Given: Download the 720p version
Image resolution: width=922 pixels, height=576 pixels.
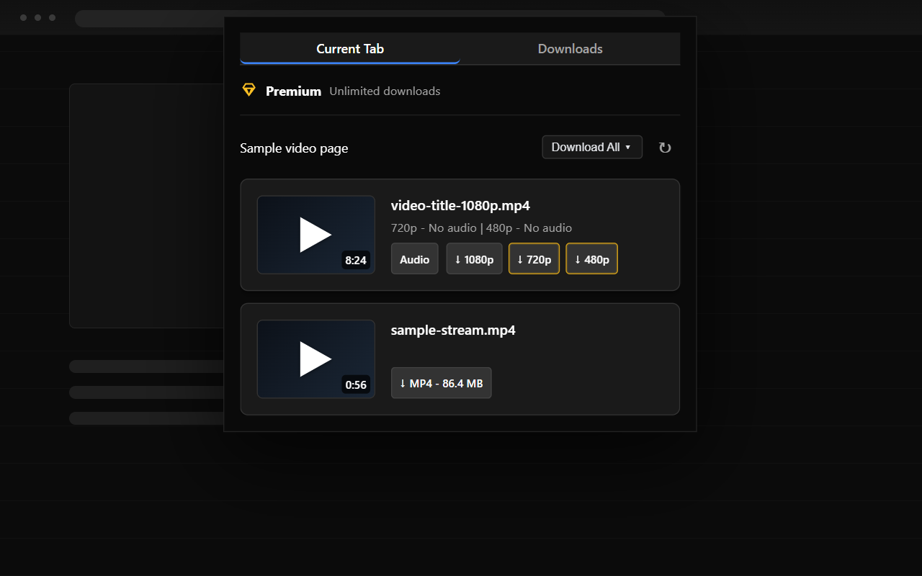Looking at the screenshot, I should (534, 259).
